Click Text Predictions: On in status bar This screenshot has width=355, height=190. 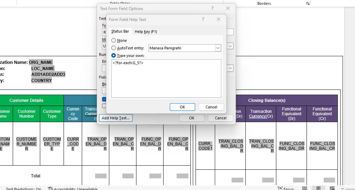24,188
